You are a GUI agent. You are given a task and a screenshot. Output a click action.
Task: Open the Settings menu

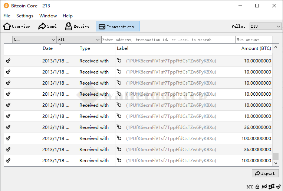point(25,16)
